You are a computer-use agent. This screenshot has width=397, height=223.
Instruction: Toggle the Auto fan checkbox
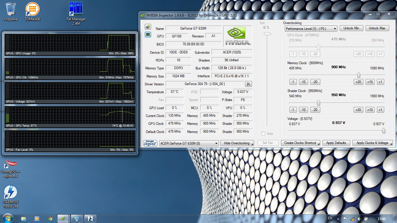[263, 134]
